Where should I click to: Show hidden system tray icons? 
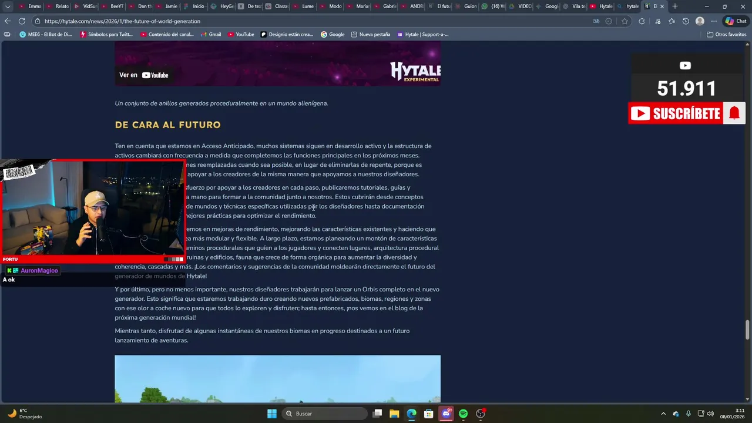coord(663,414)
